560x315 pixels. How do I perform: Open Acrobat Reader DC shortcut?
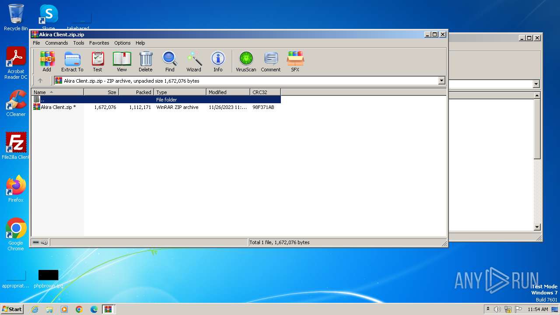tap(16, 63)
